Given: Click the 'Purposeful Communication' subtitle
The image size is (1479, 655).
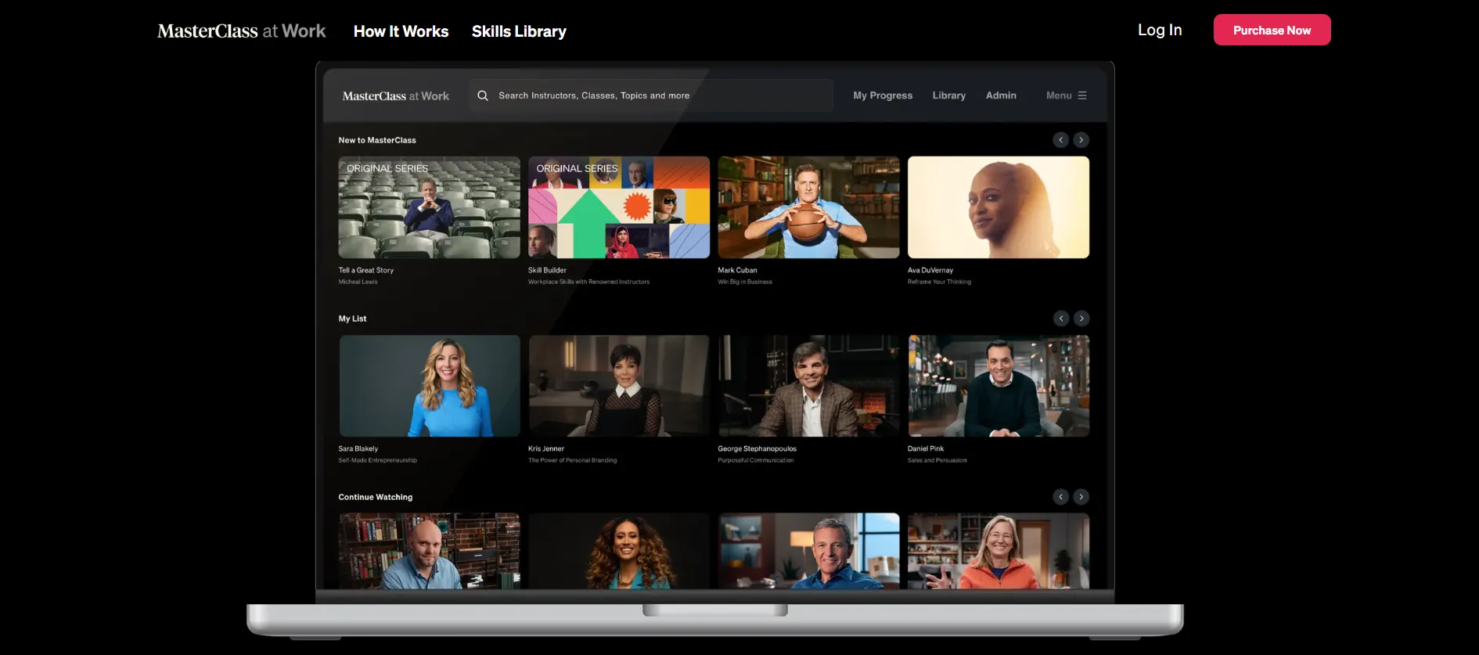Looking at the screenshot, I should [x=756, y=460].
